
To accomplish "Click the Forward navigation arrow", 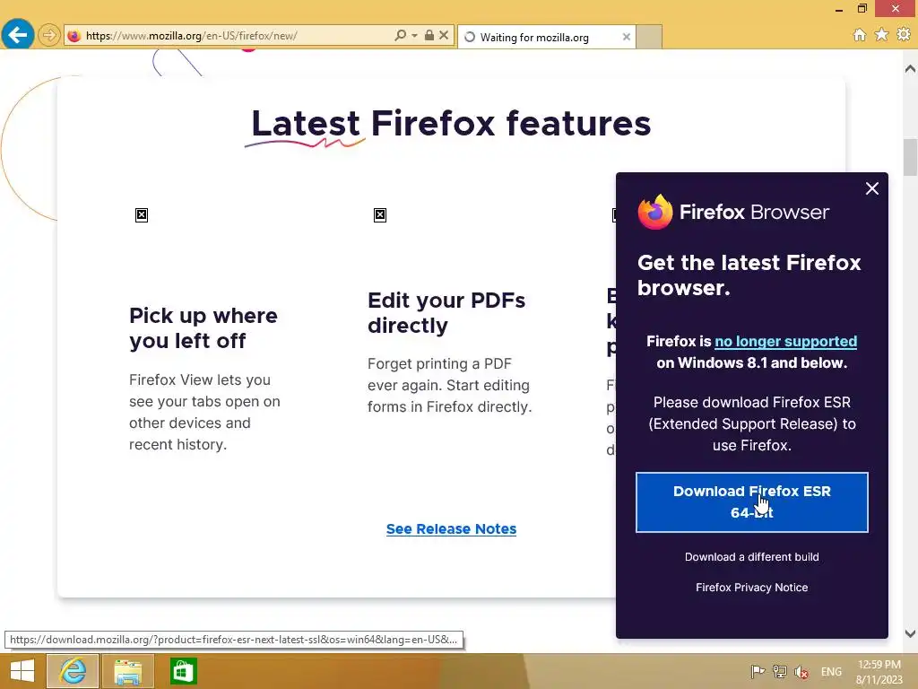I will pyautogui.click(x=49, y=35).
